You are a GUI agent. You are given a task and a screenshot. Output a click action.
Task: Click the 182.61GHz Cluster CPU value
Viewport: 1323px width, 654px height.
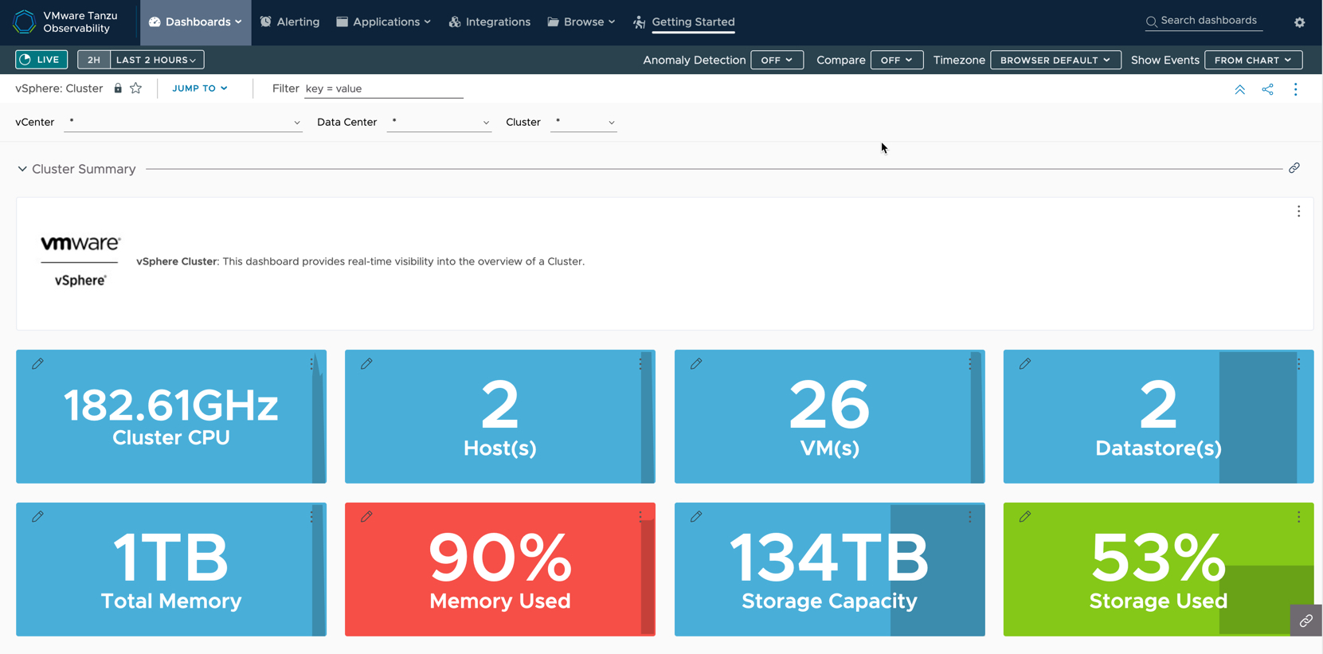point(171,405)
